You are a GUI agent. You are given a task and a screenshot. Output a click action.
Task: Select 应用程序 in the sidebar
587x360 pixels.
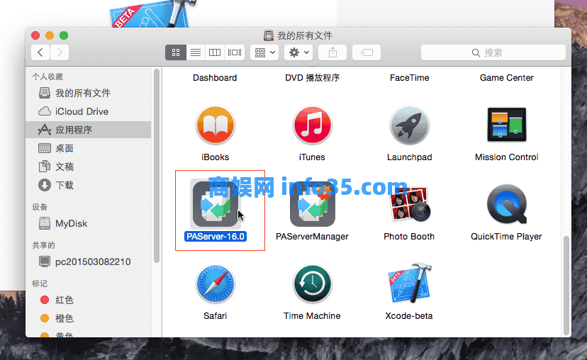point(89,130)
